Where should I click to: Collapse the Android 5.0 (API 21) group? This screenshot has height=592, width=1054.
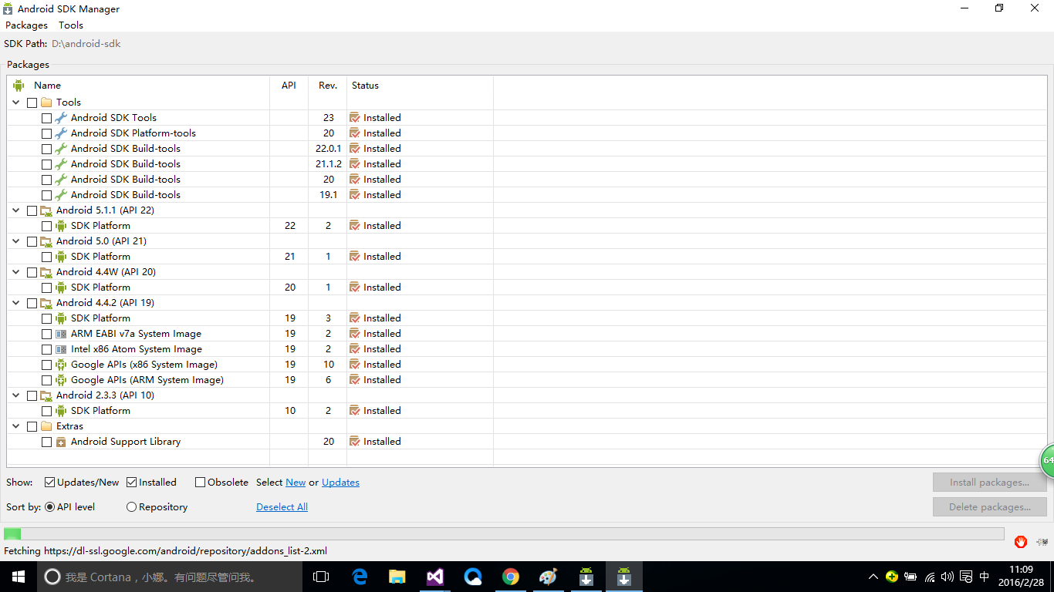coord(16,241)
